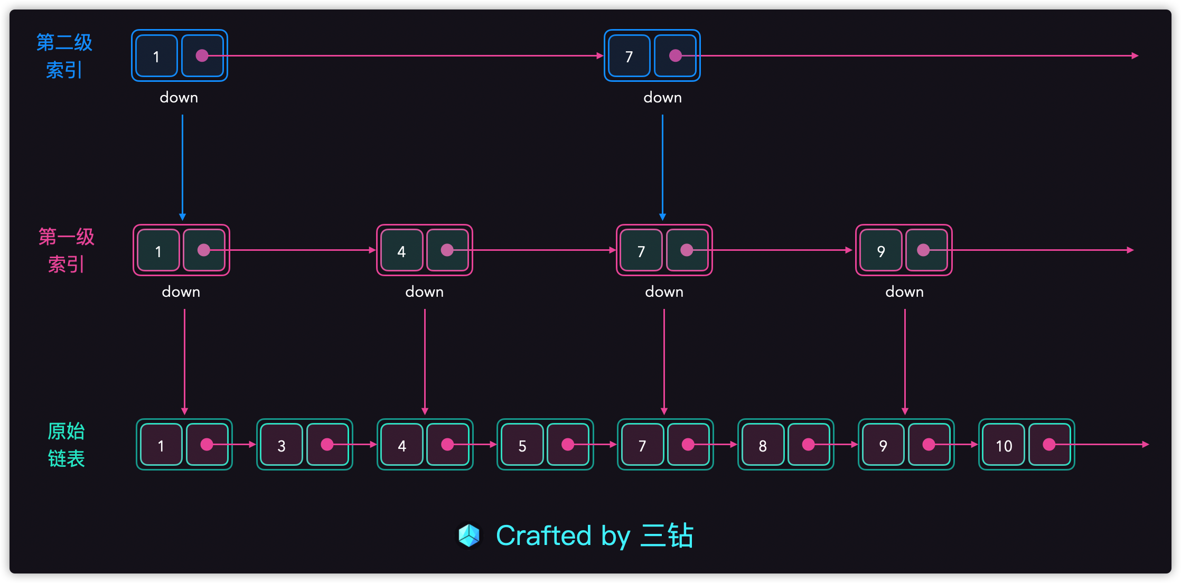
Task: Select value cell 8 in original list
Action: [x=763, y=445]
